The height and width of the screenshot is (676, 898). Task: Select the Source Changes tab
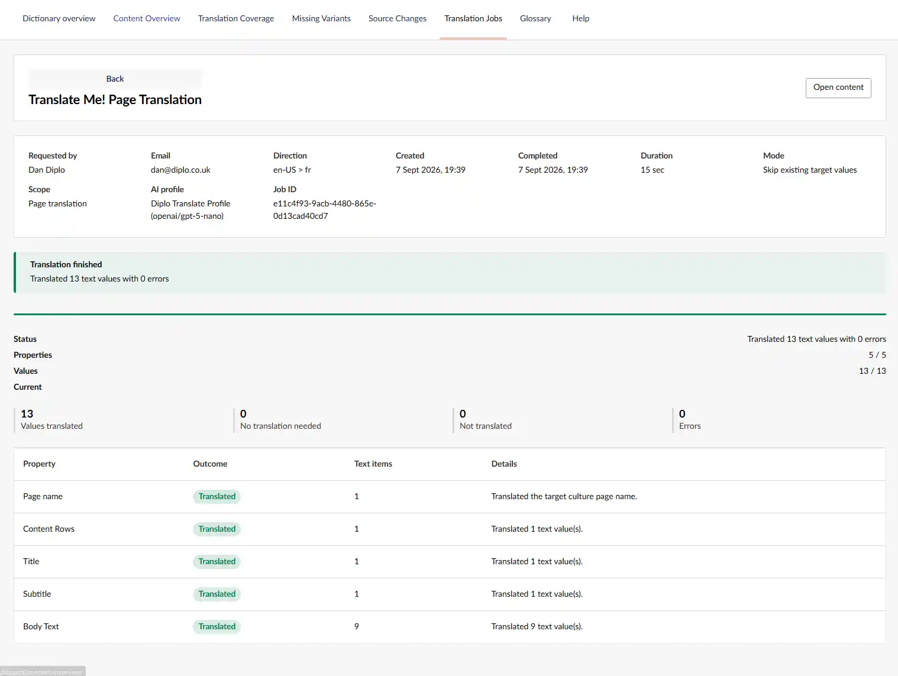pyautogui.click(x=398, y=18)
